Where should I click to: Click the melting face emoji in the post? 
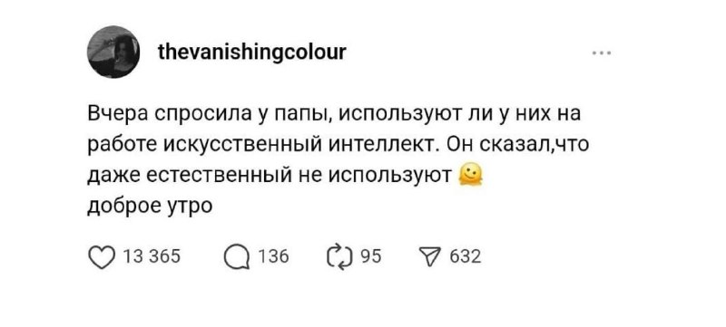(470, 176)
